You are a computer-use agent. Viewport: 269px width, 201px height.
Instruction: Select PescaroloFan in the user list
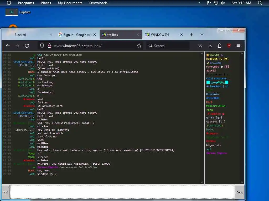coord(216,106)
